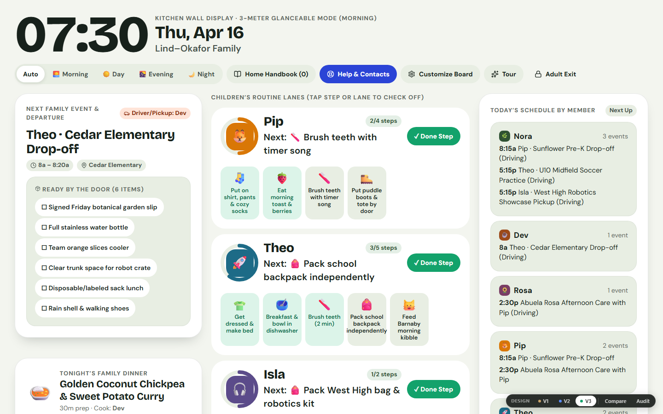The image size is (663, 414).
Task: Check off Full stainless water bottle
Action: pos(85,227)
